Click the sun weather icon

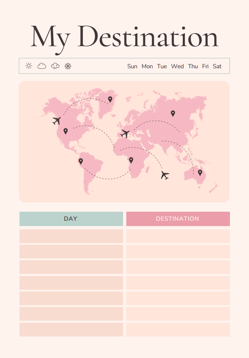(29, 66)
